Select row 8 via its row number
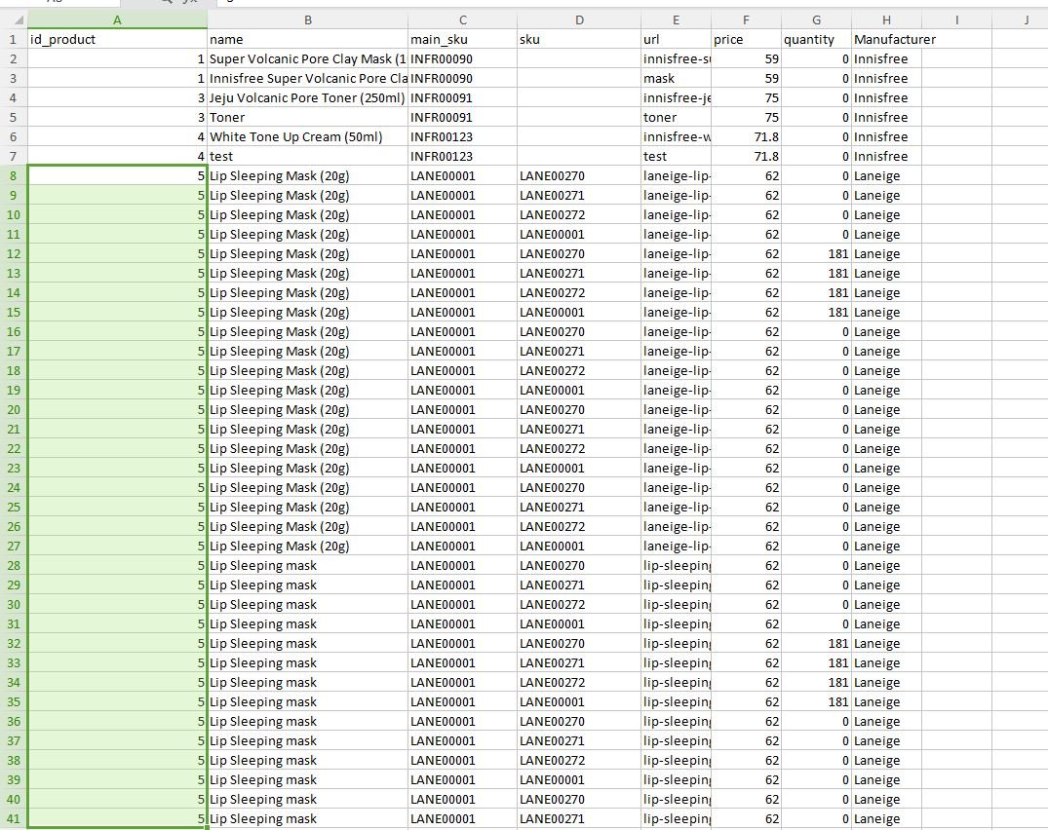The height and width of the screenshot is (830, 1048). pyautogui.click(x=14, y=175)
